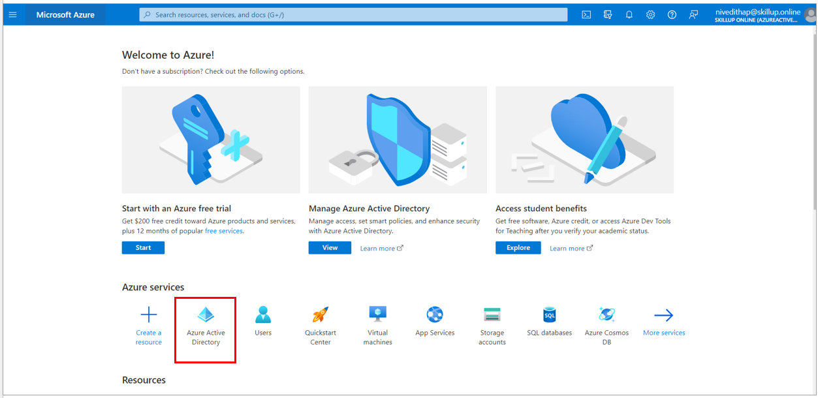The height and width of the screenshot is (398, 818).
Task: Click the nivedithap@skillup.online account name
Action: point(758,12)
